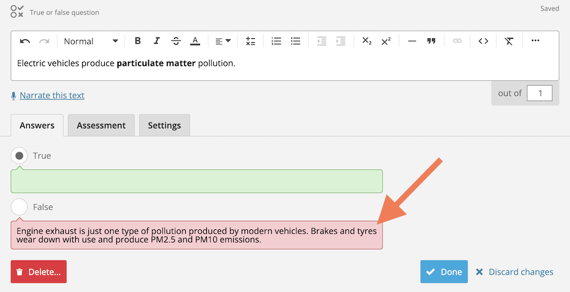This screenshot has height=292, width=570.
Task: Click the True or false question type icon
Action: click(x=17, y=11)
